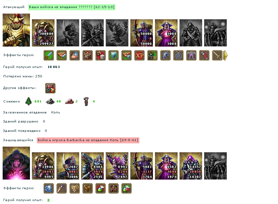Click the defender's hooded mage hero portrait
Image resolution: width=278 pixels, height=204 pixels.
(16, 163)
